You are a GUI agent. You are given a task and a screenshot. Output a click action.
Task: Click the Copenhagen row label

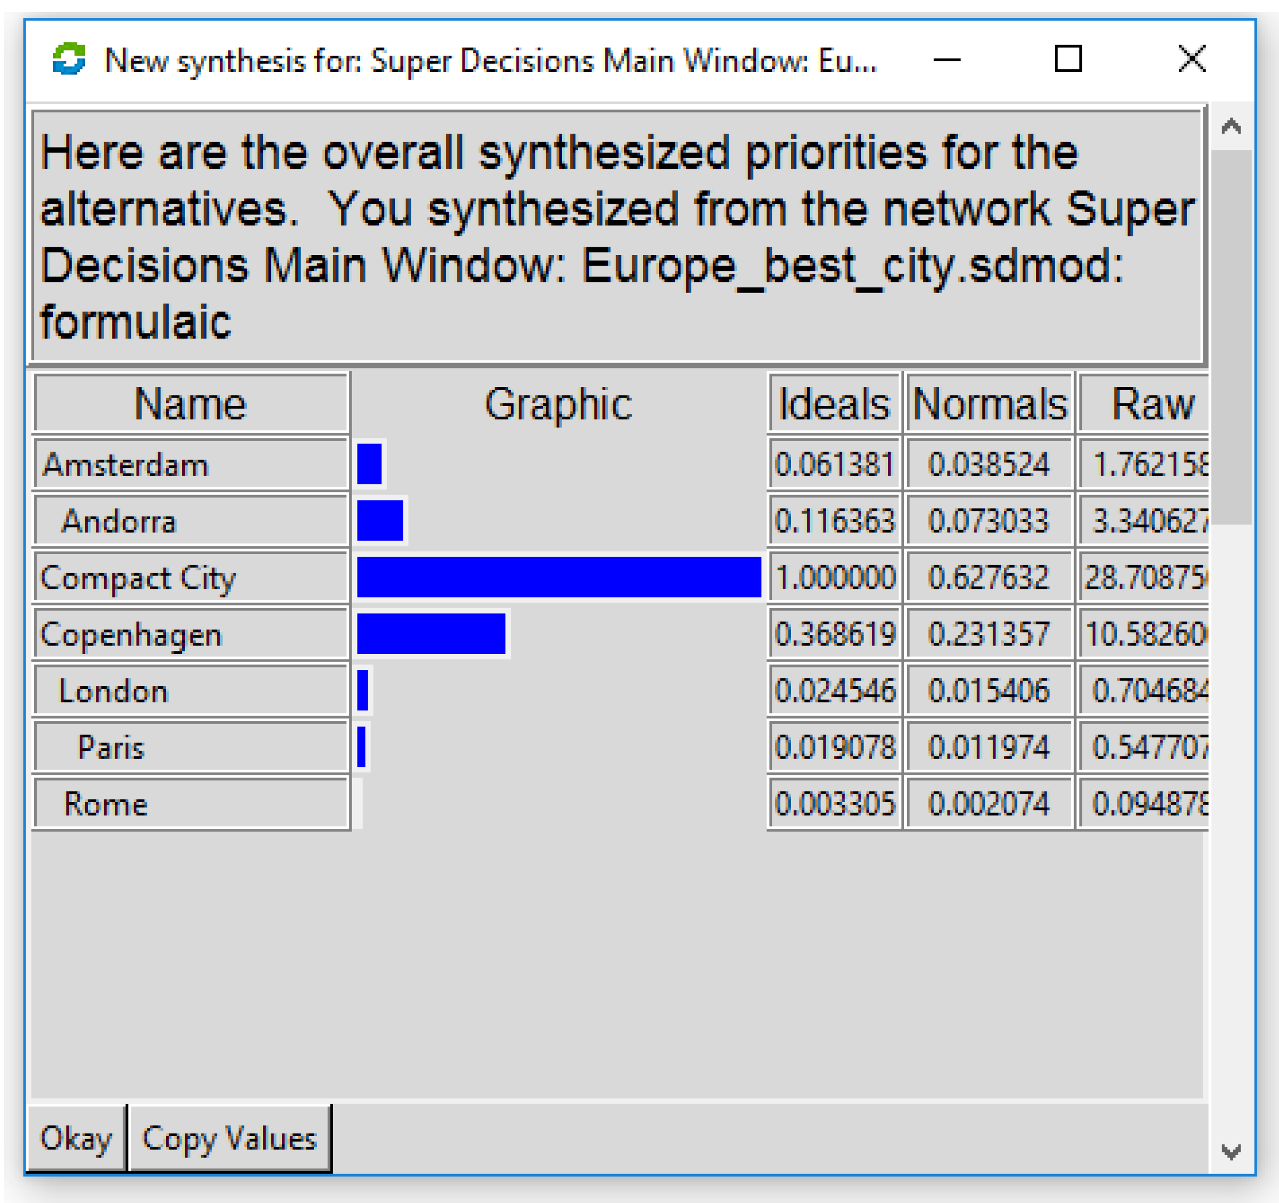pos(191,634)
